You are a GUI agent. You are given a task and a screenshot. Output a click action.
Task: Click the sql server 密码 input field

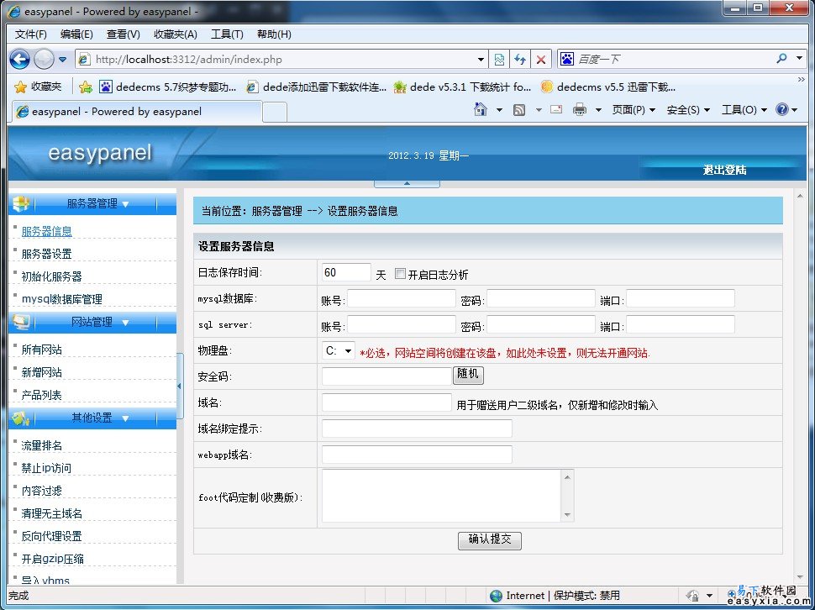click(540, 324)
